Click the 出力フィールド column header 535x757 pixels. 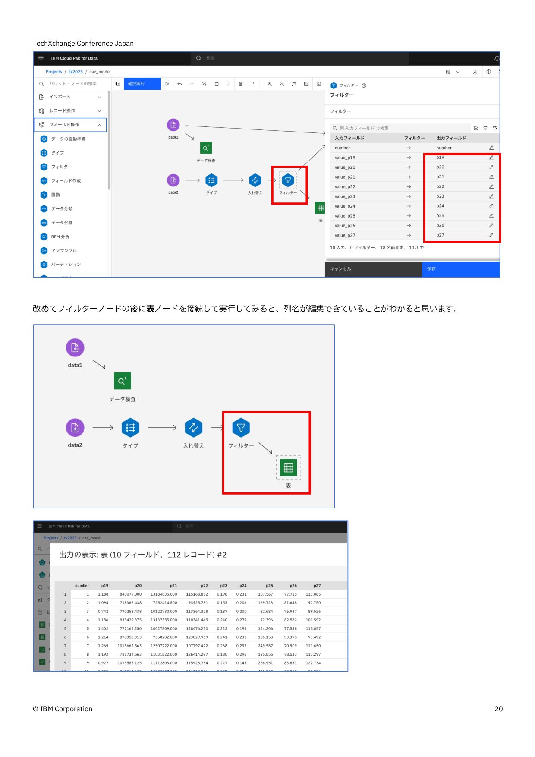[x=451, y=138]
